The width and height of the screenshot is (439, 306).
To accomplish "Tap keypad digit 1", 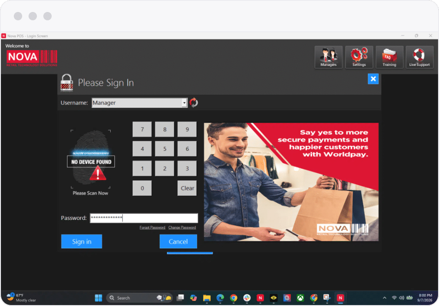I will [x=142, y=168].
